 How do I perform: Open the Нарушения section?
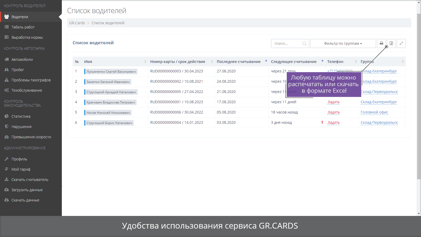point(31,126)
